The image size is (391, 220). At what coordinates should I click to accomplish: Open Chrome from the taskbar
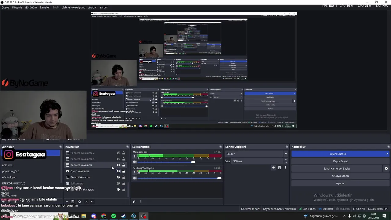pos(104,216)
